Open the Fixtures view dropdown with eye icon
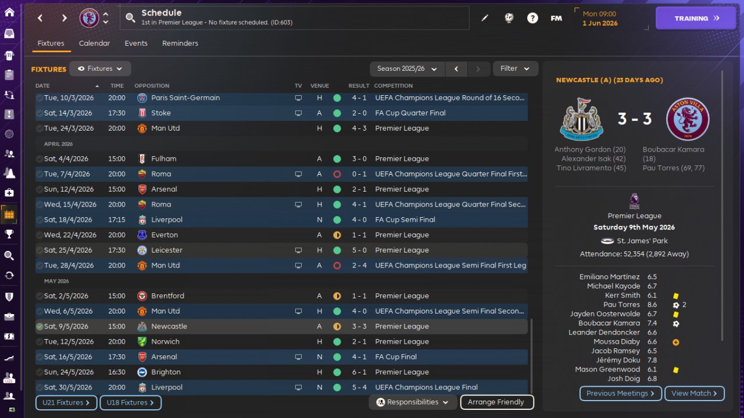The image size is (744, 418). pyautogui.click(x=100, y=69)
